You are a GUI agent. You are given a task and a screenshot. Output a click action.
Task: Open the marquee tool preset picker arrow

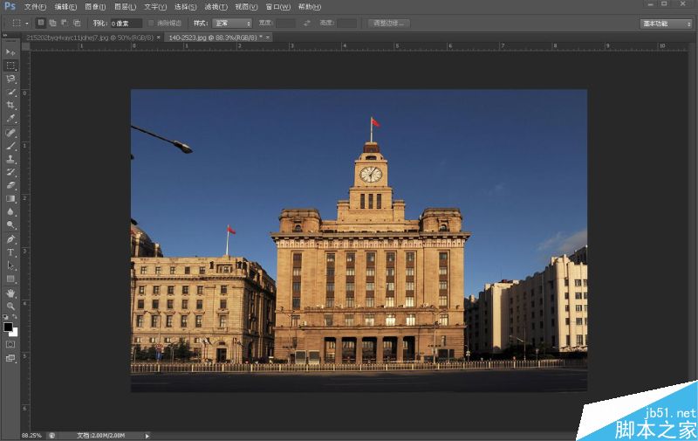[x=27, y=24]
